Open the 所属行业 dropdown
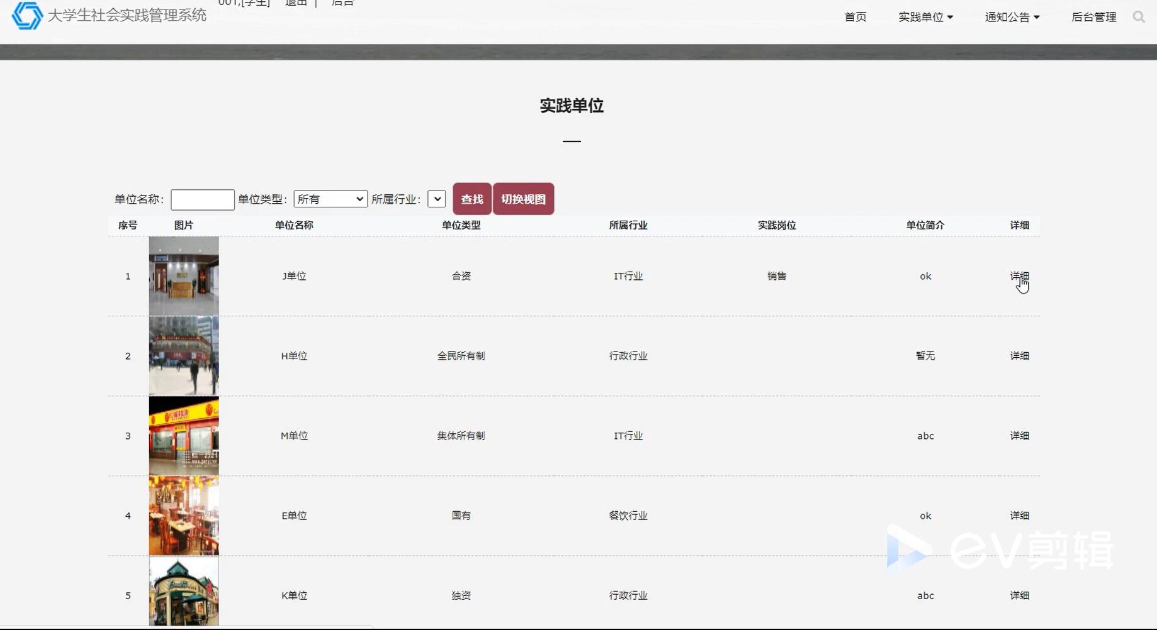The width and height of the screenshot is (1157, 630). 436,199
